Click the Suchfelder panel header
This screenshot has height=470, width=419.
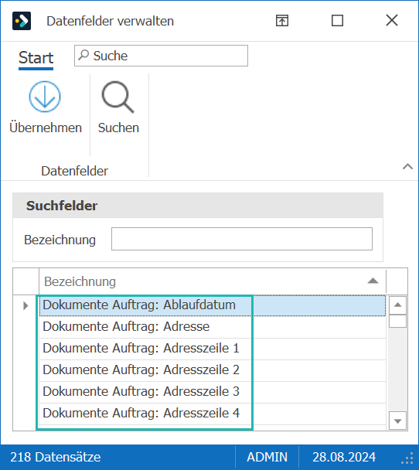(198, 206)
